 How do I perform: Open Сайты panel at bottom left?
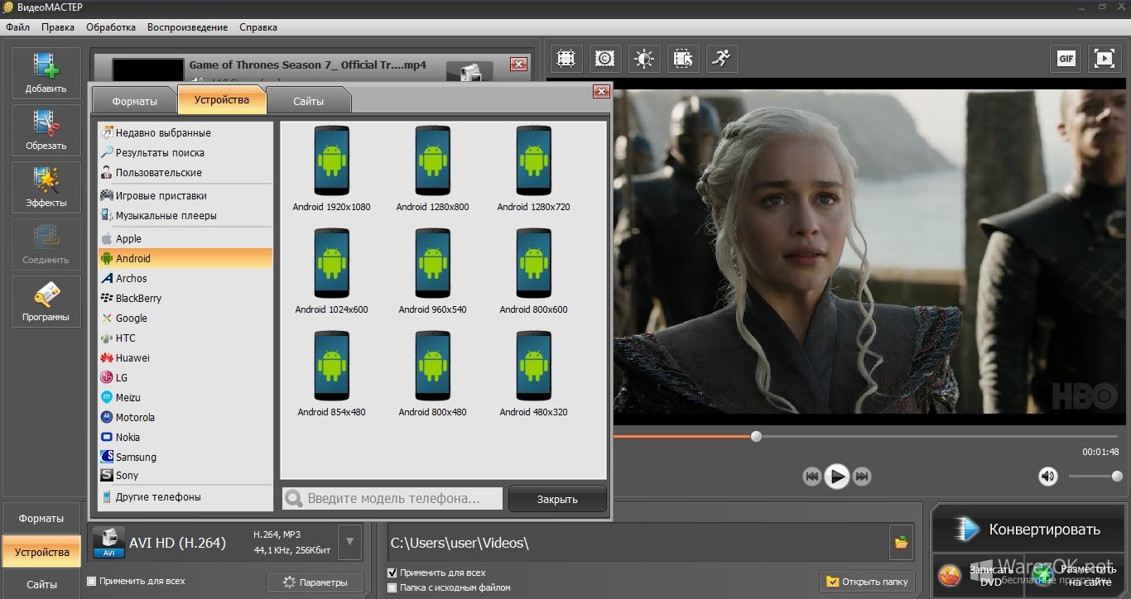tap(41, 584)
